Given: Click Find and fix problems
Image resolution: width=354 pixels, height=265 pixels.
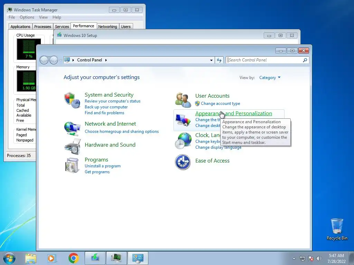Looking at the screenshot, I should click(104, 113).
